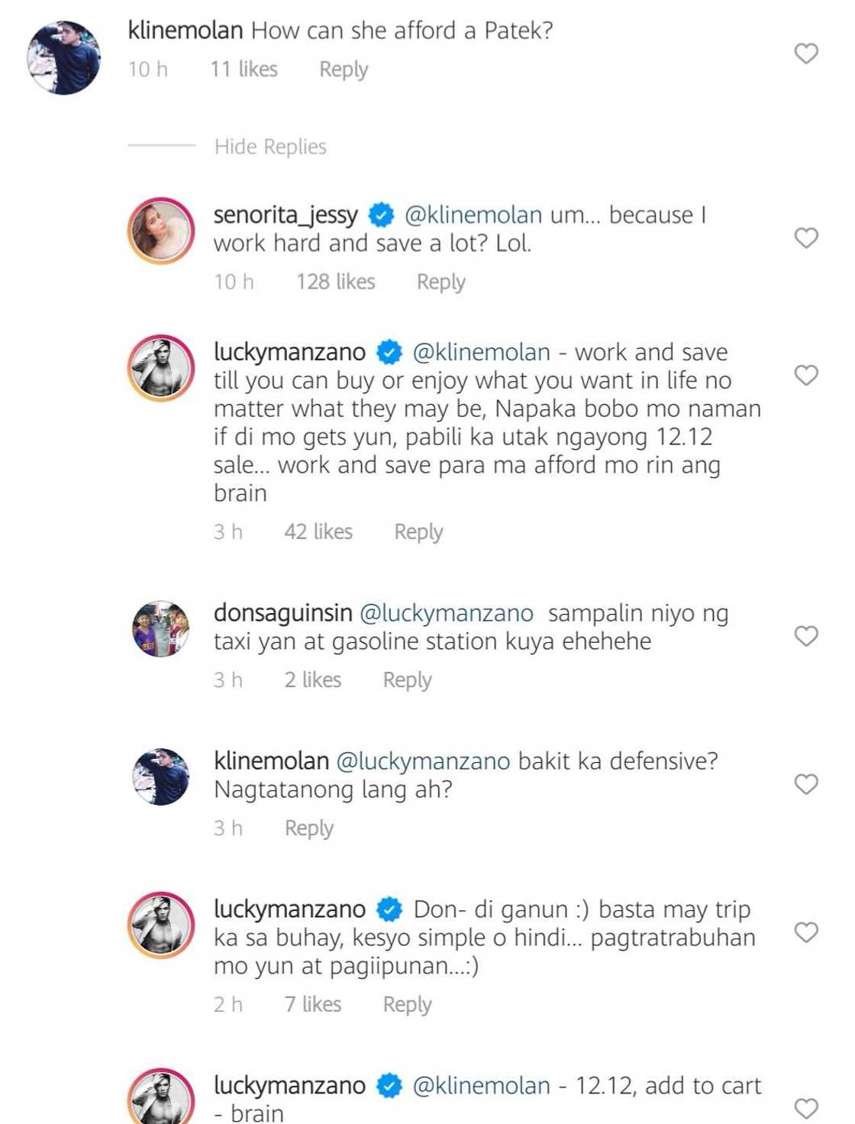
Task: Heart luckymanzano's long work and save reply
Action: [806, 375]
